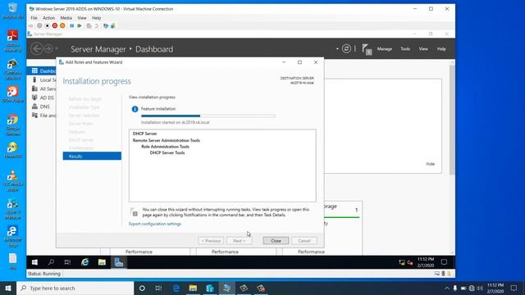Open the Media menu of VM Connection

pos(66,18)
